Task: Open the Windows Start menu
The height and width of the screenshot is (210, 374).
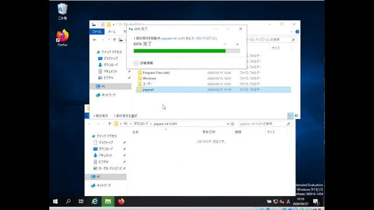Action: [56, 201]
